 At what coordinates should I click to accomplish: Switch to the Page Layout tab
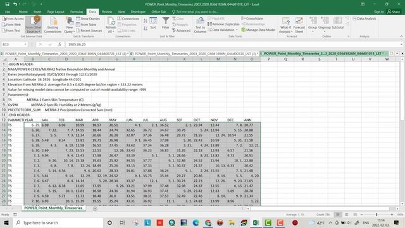point(56,11)
